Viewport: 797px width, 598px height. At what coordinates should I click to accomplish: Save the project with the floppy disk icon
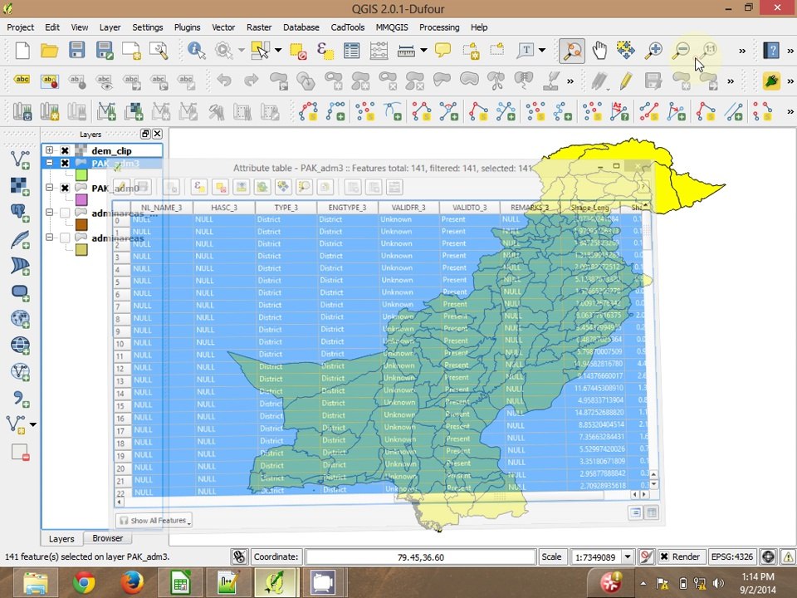tap(76, 51)
